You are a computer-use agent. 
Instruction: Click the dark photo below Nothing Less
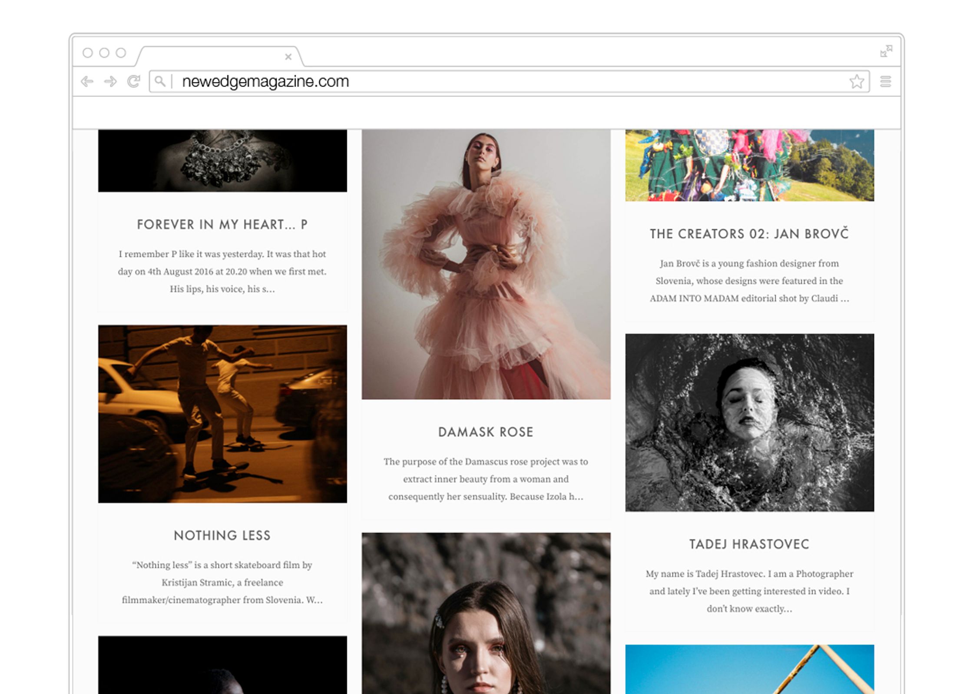pos(222,665)
